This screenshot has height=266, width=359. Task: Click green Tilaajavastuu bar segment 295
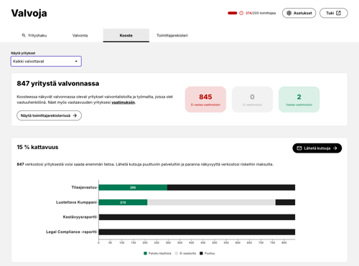pyautogui.click(x=133, y=187)
